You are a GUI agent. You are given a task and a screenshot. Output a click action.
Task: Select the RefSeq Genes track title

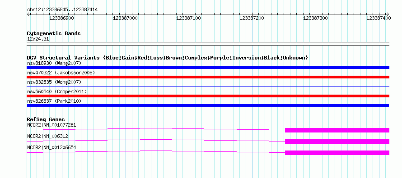click(x=46, y=119)
